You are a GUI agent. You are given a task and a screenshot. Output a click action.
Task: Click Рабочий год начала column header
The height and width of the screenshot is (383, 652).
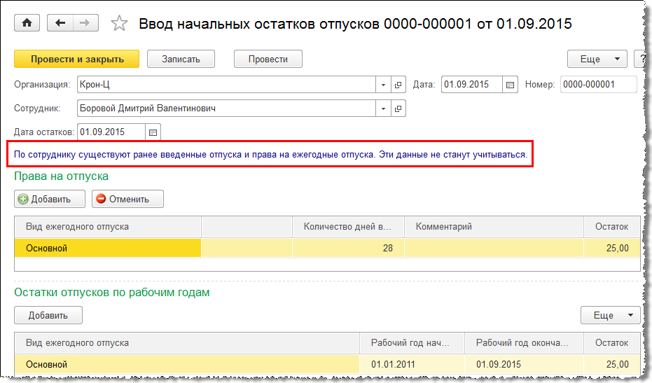pos(412,342)
